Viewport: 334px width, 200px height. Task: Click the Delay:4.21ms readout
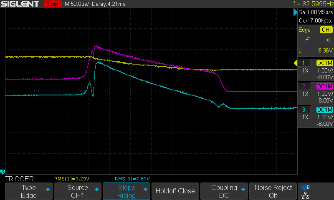point(109,4)
